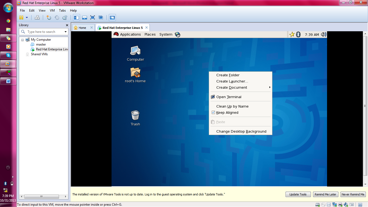Image resolution: width=368 pixels, height=207 pixels.
Task: Toggle the library sidebar view icon
Action: pos(77,18)
